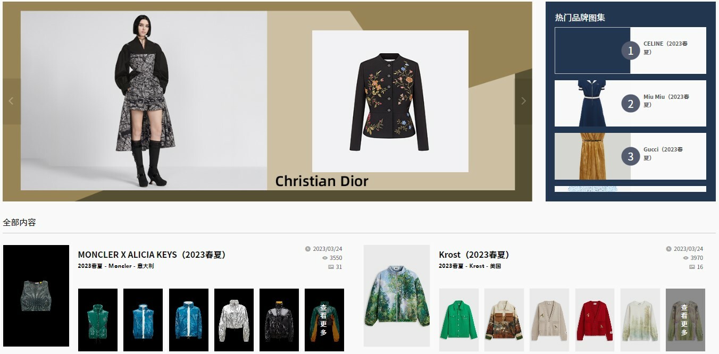The image size is (719, 354).
Task: Click image count icon for Moncler entry
Action: [x=331, y=267]
